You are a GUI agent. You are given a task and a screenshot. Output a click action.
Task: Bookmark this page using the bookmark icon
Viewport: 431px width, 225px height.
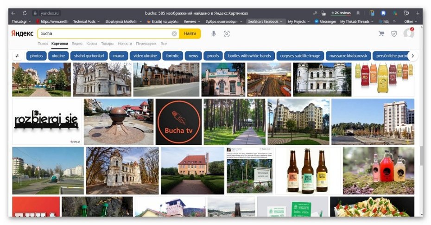[358, 13]
